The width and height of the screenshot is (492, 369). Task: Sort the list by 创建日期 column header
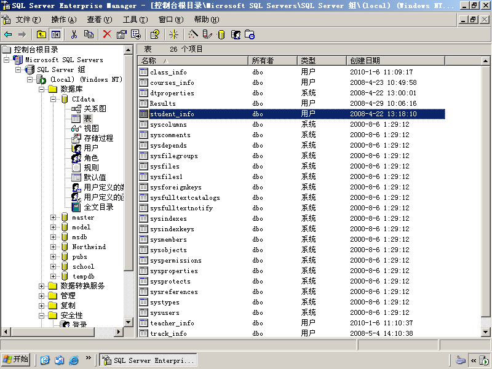coord(395,60)
